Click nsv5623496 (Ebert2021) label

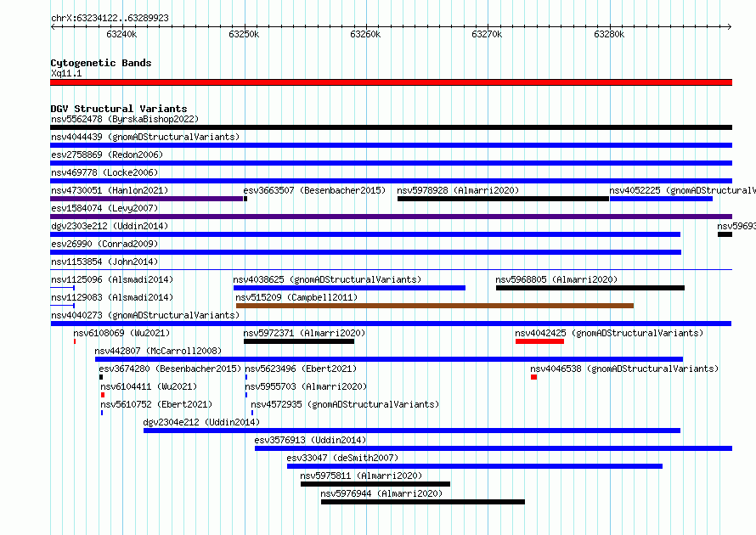click(301, 369)
